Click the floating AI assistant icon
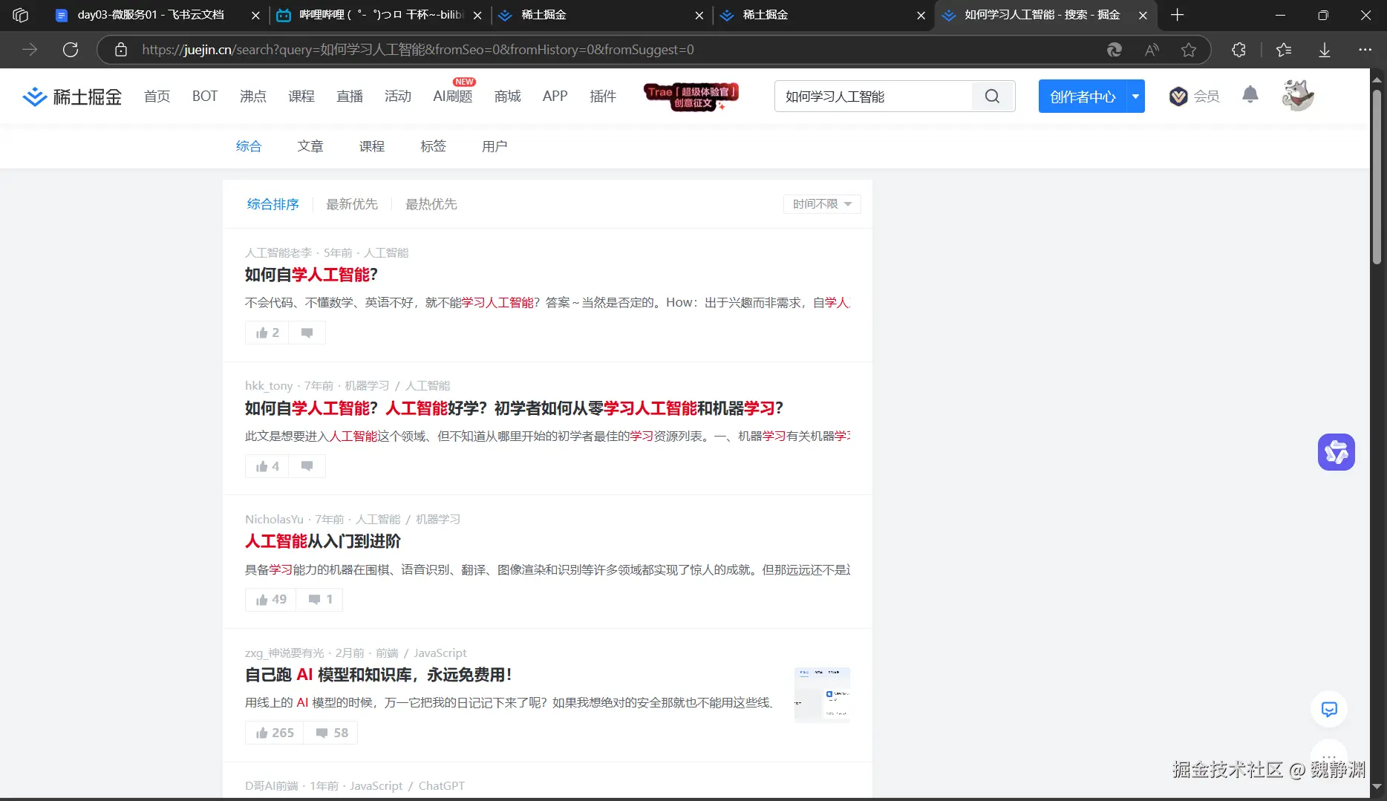 1336,451
